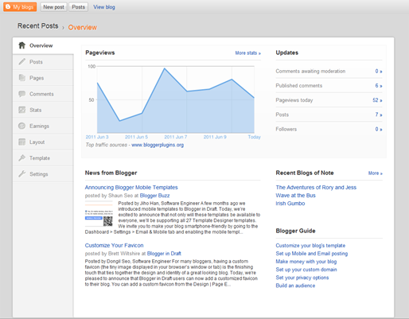
Task: Click the Posts button in top bar
Action: coord(79,7)
